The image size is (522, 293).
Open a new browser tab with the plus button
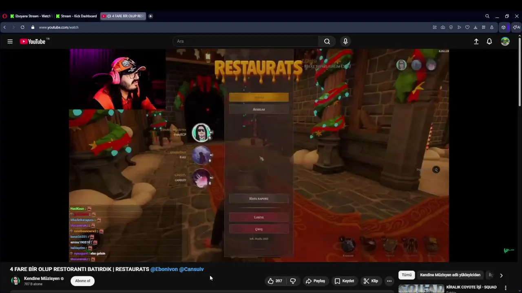click(150, 16)
